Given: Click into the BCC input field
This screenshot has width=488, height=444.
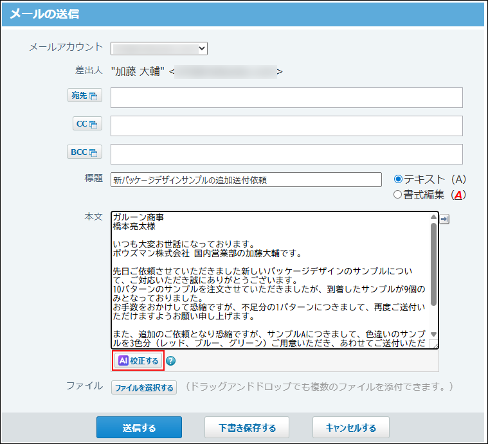Looking at the screenshot, I should tap(286, 154).
